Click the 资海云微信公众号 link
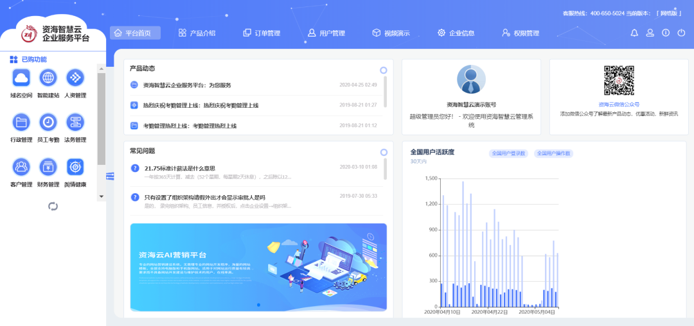694x326 pixels. click(x=618, y=104)
